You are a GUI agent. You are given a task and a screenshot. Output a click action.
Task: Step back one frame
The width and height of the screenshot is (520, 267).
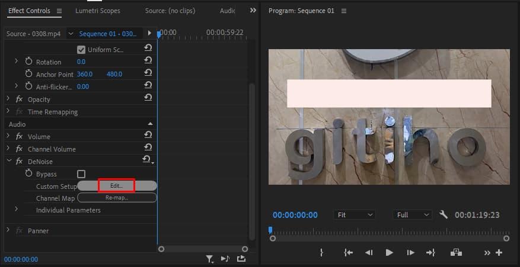tap(369, 253)
